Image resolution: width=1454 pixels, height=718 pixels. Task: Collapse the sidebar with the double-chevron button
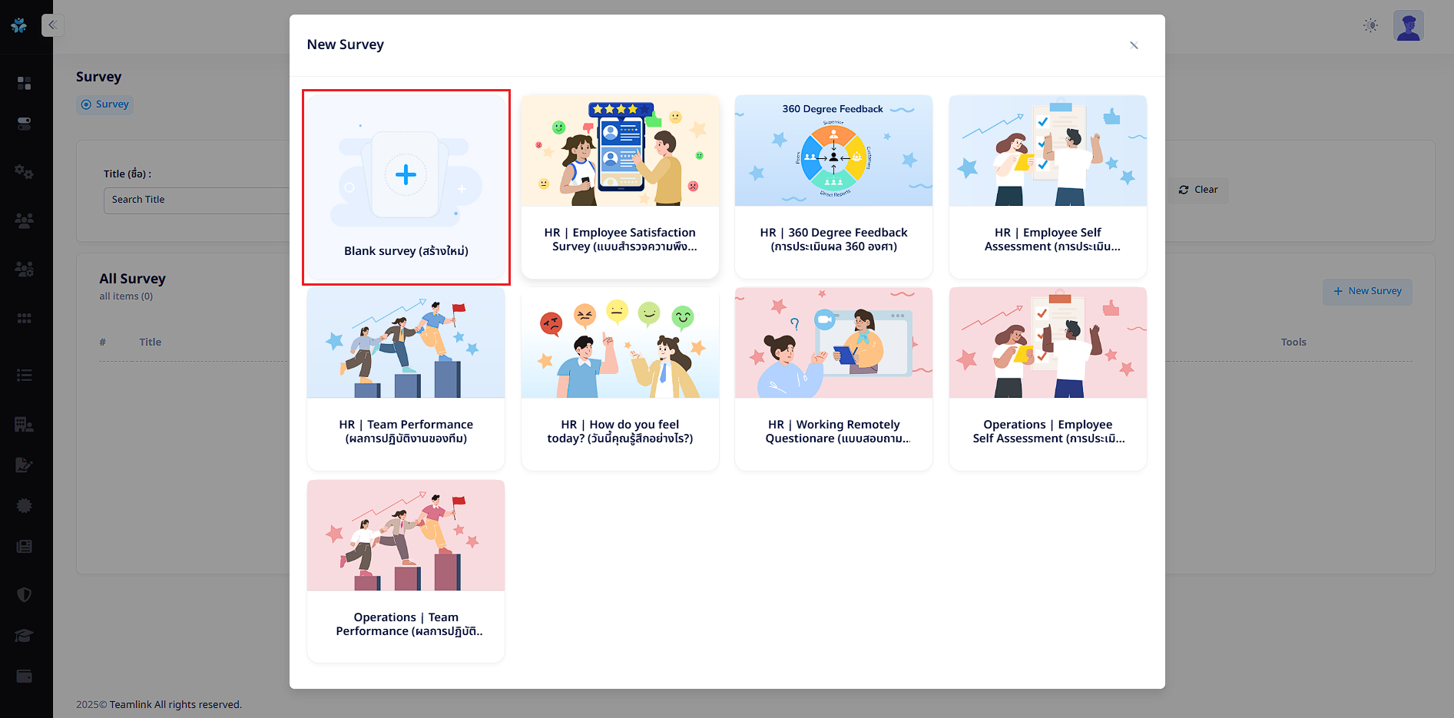click(x=52, y=25)
